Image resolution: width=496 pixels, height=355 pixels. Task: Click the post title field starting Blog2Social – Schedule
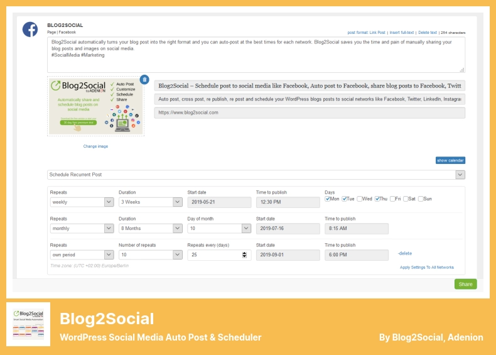(310, 86)
